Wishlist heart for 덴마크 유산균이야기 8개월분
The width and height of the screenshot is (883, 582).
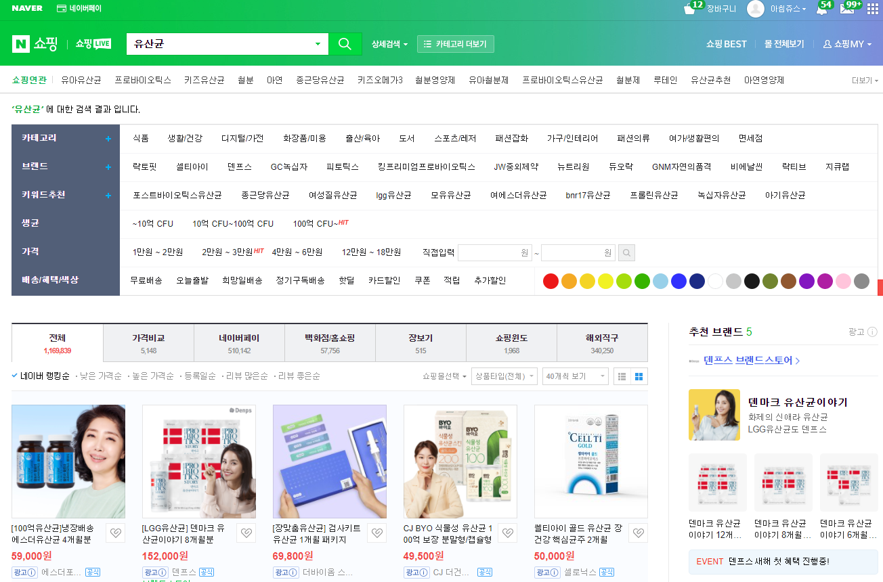tap(246, 533)
